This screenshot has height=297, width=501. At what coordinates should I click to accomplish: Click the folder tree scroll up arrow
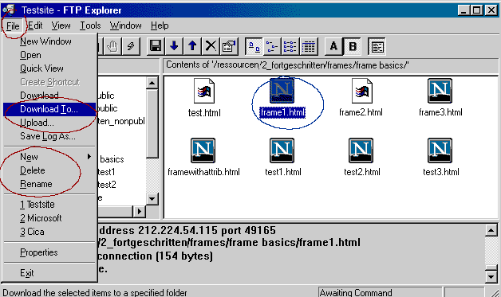(x=152, y=84)
